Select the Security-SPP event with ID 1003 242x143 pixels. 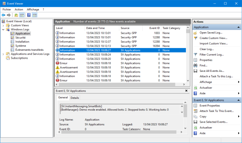point(120,33)
